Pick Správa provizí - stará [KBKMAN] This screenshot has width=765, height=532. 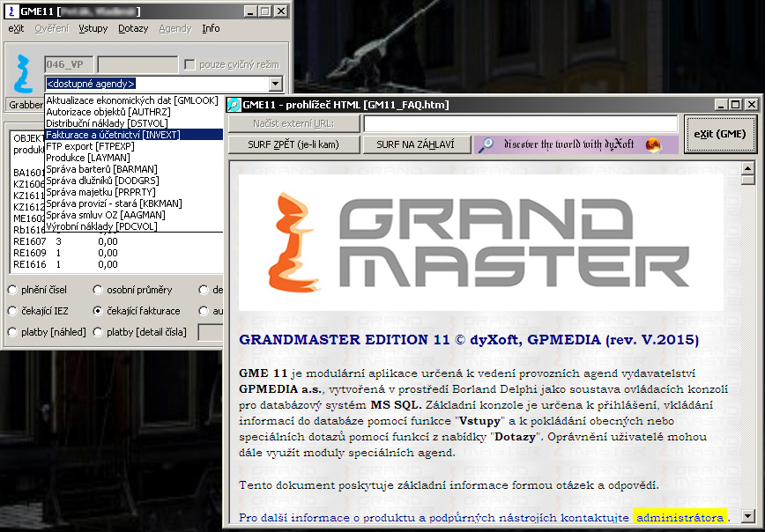pos(134,203)
